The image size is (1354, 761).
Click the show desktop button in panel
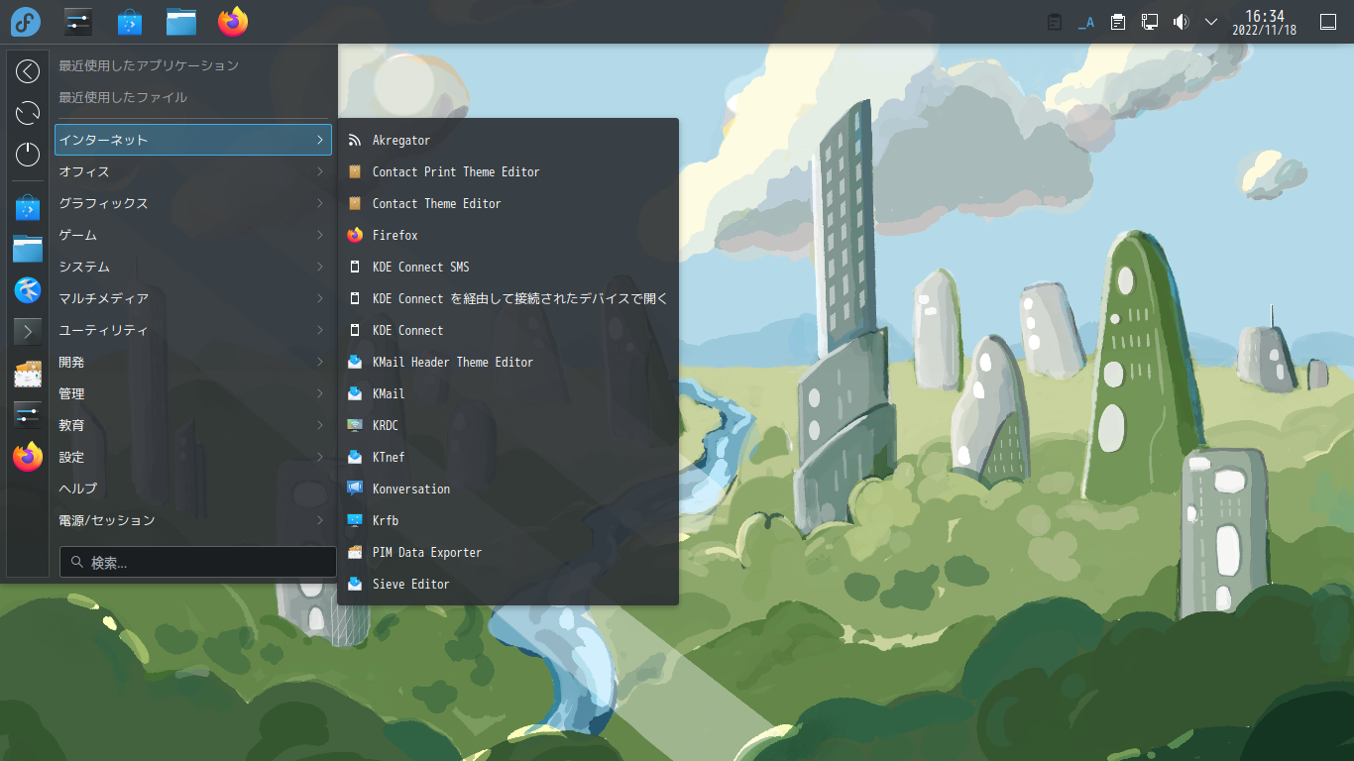(x=1329, y=22)
